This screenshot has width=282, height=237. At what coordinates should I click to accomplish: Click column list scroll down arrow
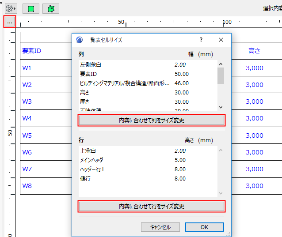[221, 107]
